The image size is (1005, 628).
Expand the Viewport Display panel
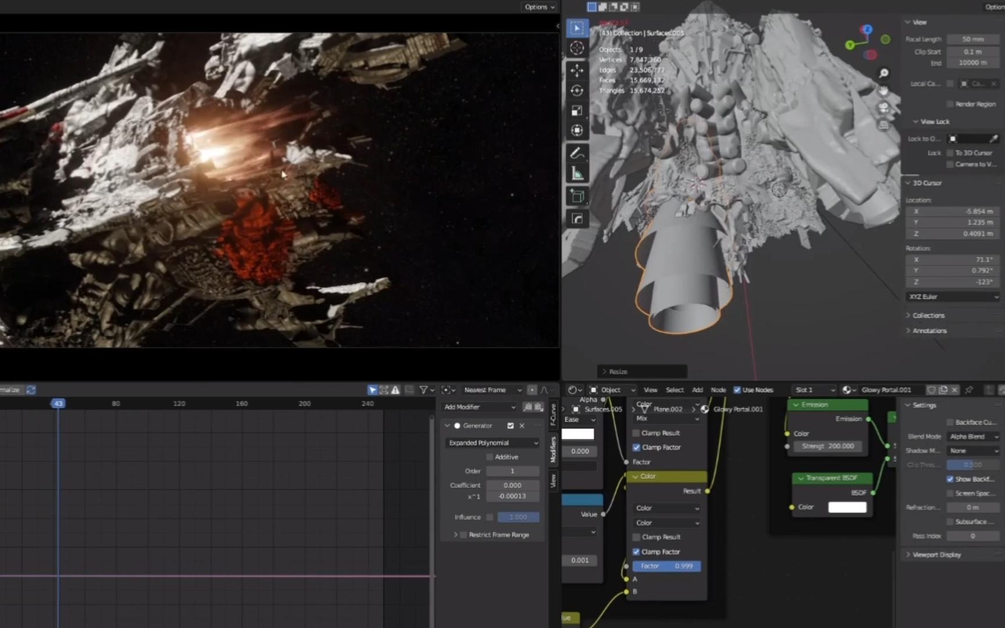(x=936, y=555)
